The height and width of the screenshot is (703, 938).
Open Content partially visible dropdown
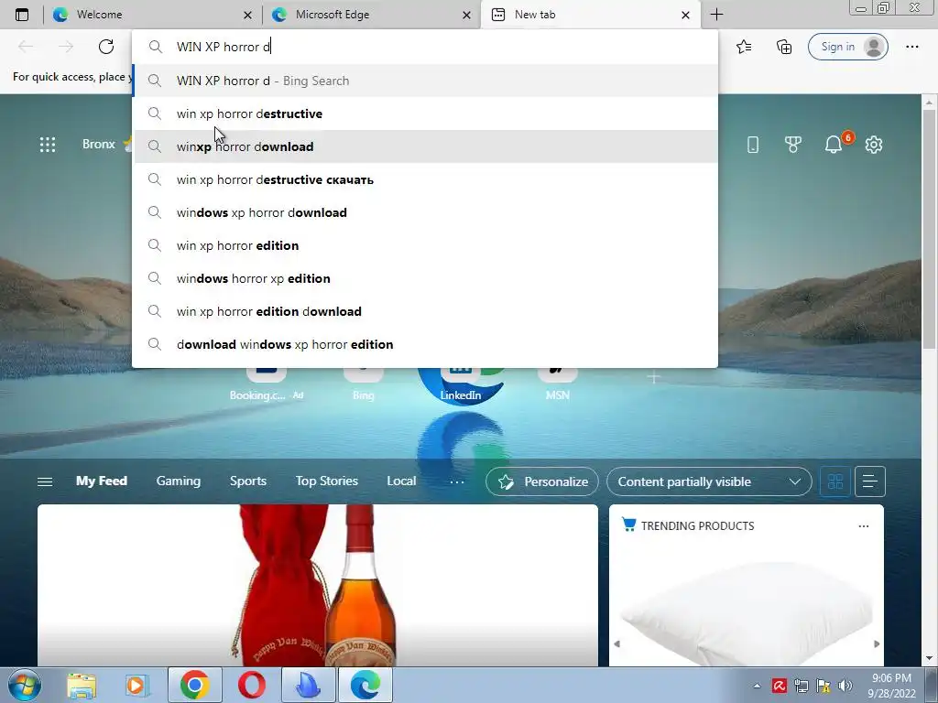[x=709, y=481]
